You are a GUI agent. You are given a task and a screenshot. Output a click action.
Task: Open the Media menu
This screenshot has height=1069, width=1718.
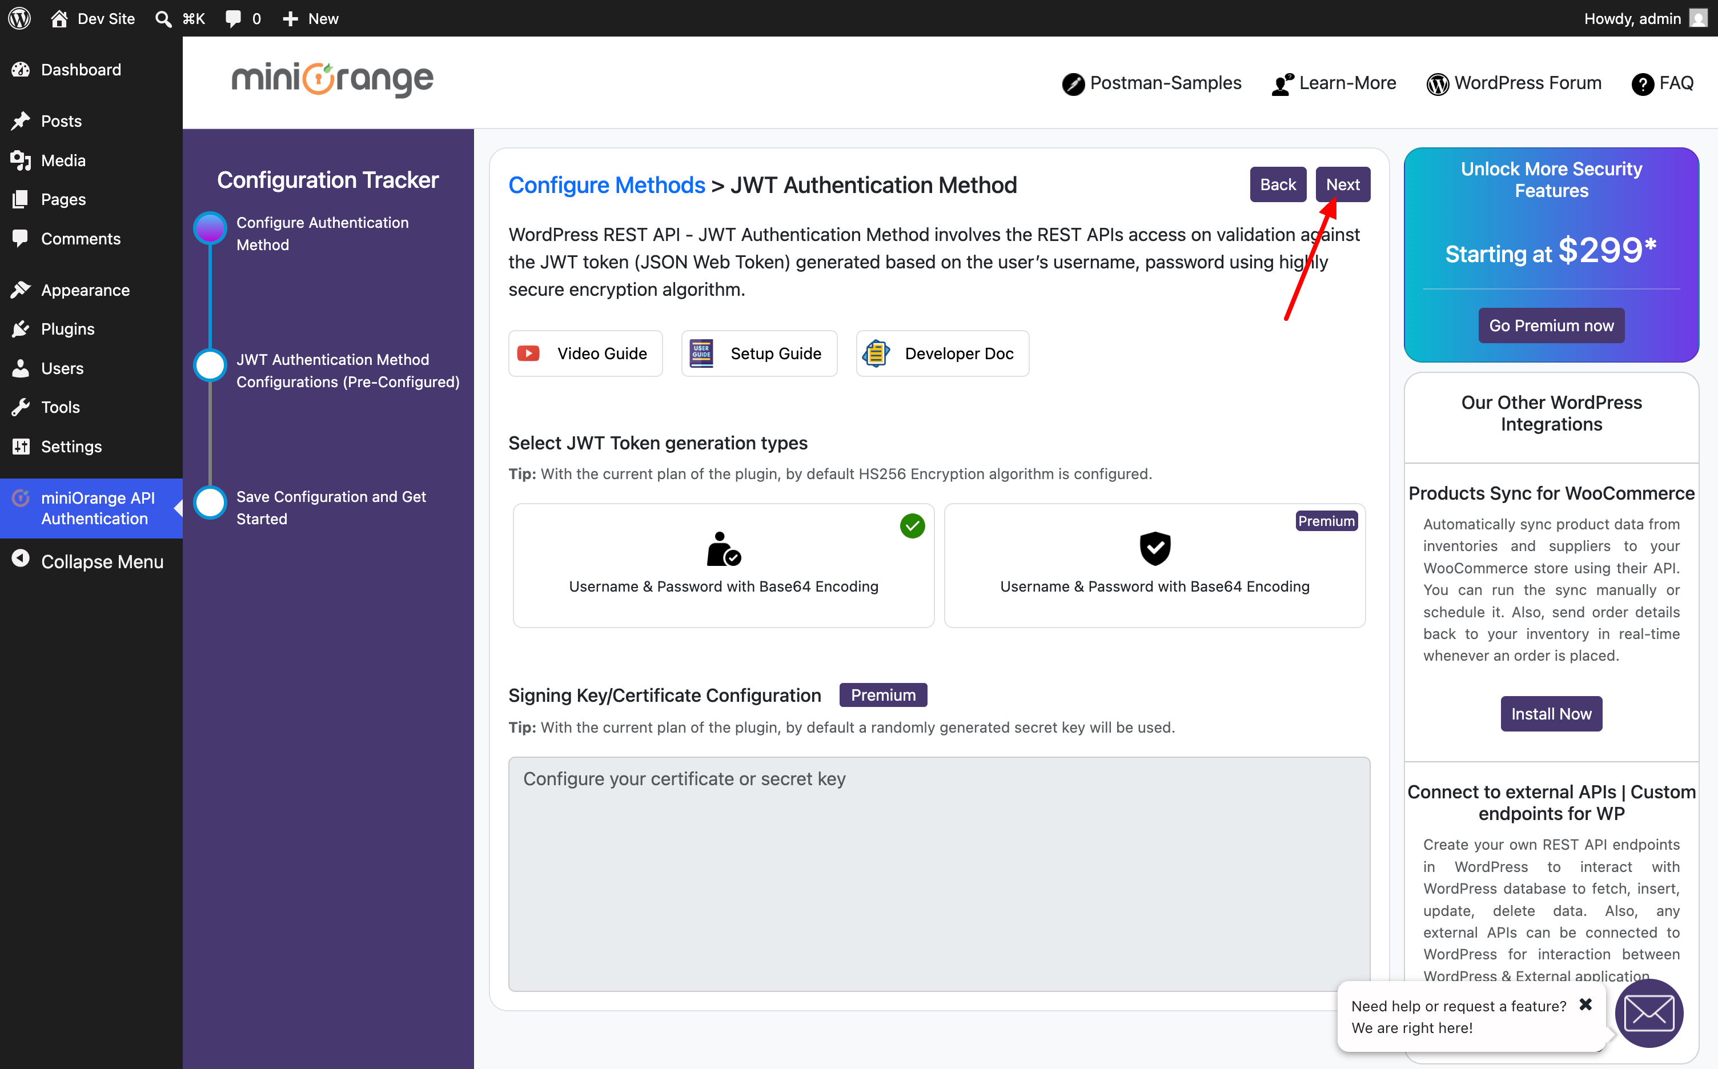coord(91,160)
